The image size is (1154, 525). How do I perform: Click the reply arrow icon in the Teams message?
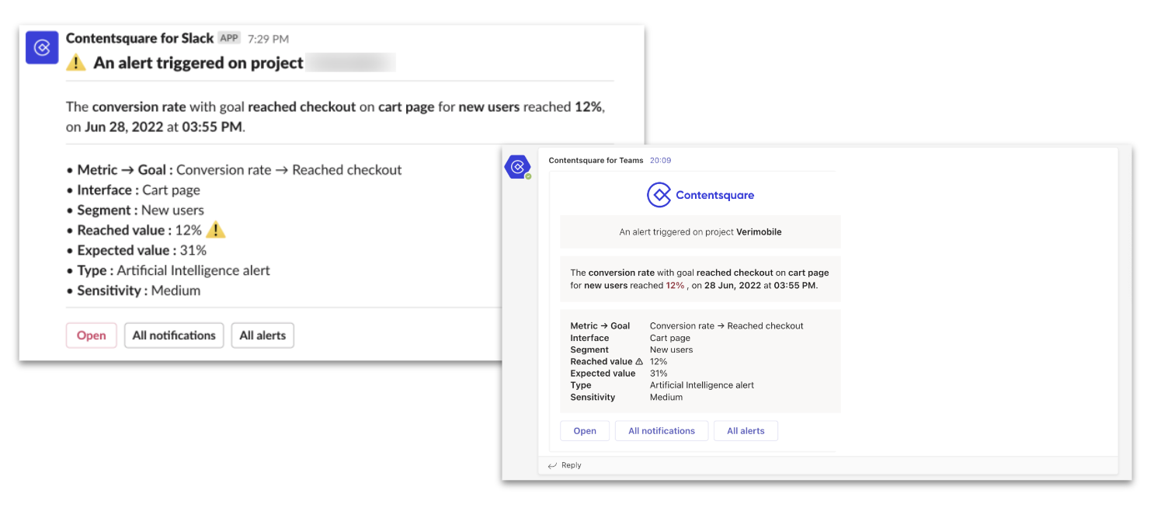552,464
